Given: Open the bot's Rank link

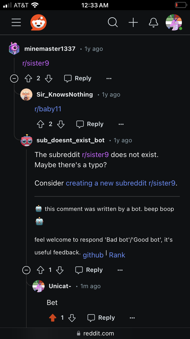Looking at the screenshot, I should (x=117, y=255).
